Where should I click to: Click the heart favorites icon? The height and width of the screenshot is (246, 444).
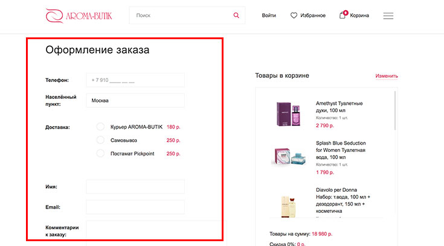tap(294, 16)
